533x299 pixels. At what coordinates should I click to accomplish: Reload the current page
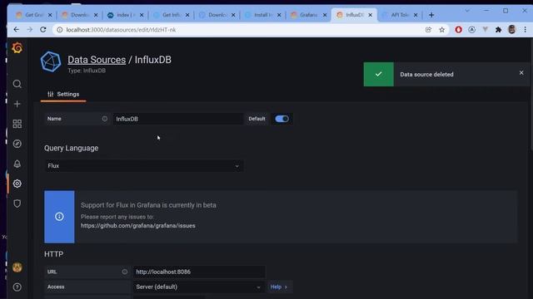pos(42,30)
